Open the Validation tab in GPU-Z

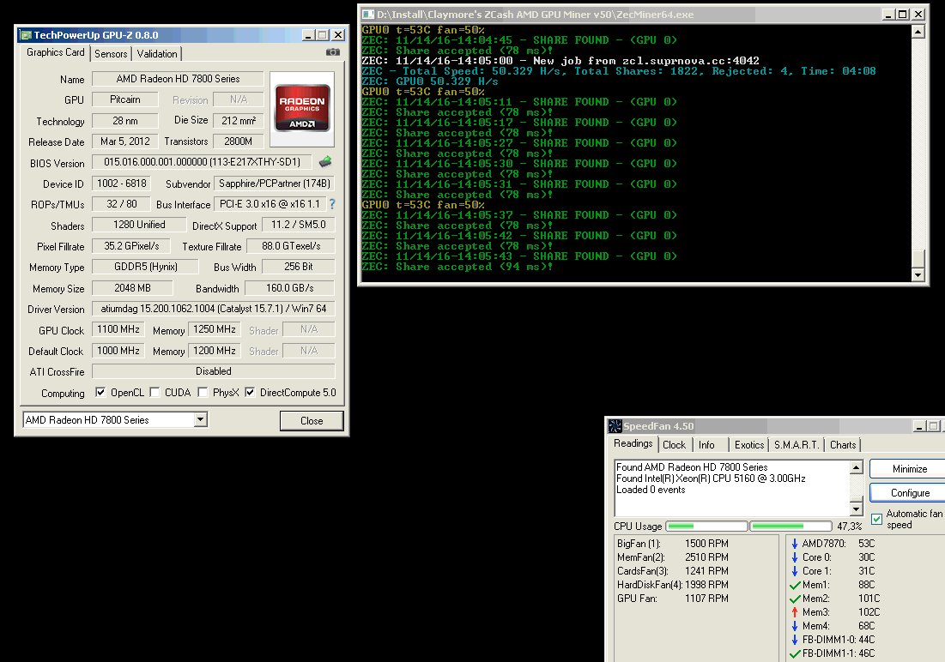click(157, 54)
